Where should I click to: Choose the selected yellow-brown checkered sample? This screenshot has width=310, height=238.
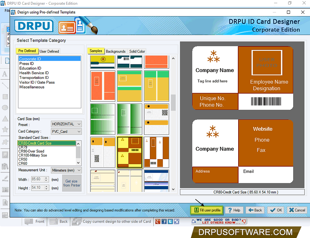pos(129,152)
